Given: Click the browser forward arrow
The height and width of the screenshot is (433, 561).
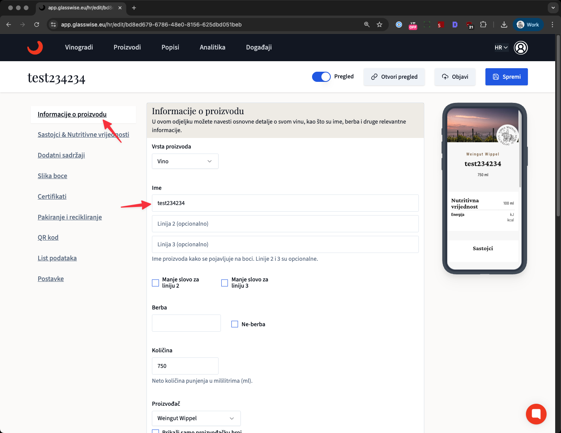Looking at the screenshot, I should 23,25.
